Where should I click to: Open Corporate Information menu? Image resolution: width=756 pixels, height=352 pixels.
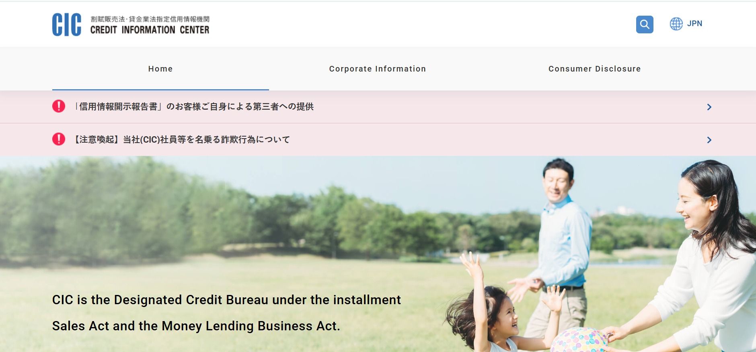(x=378, y=69)
